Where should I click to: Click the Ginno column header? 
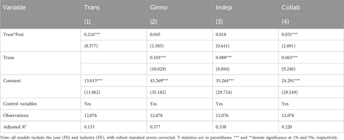[158, 8]
